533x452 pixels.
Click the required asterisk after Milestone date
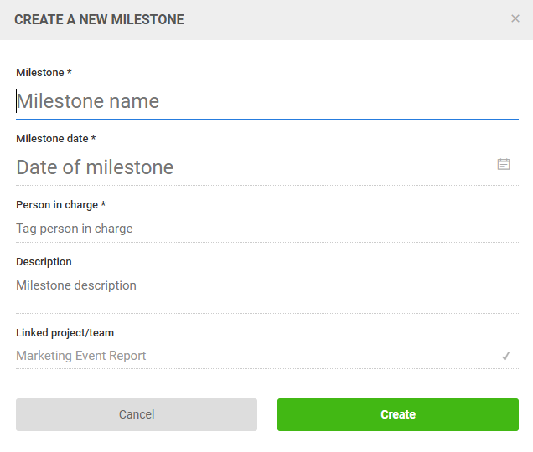93,139
